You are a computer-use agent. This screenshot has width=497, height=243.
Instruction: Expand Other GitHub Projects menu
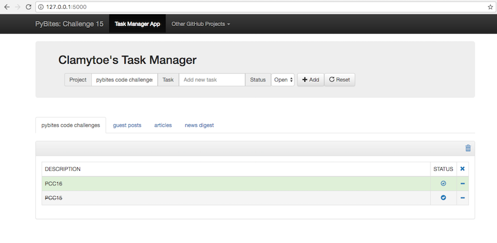(201, 24)
